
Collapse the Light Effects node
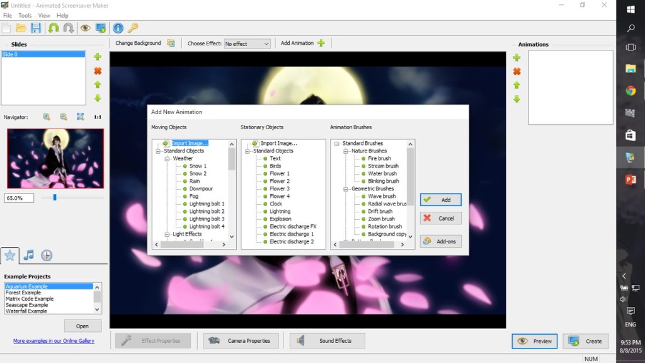(x=167, y=234)
